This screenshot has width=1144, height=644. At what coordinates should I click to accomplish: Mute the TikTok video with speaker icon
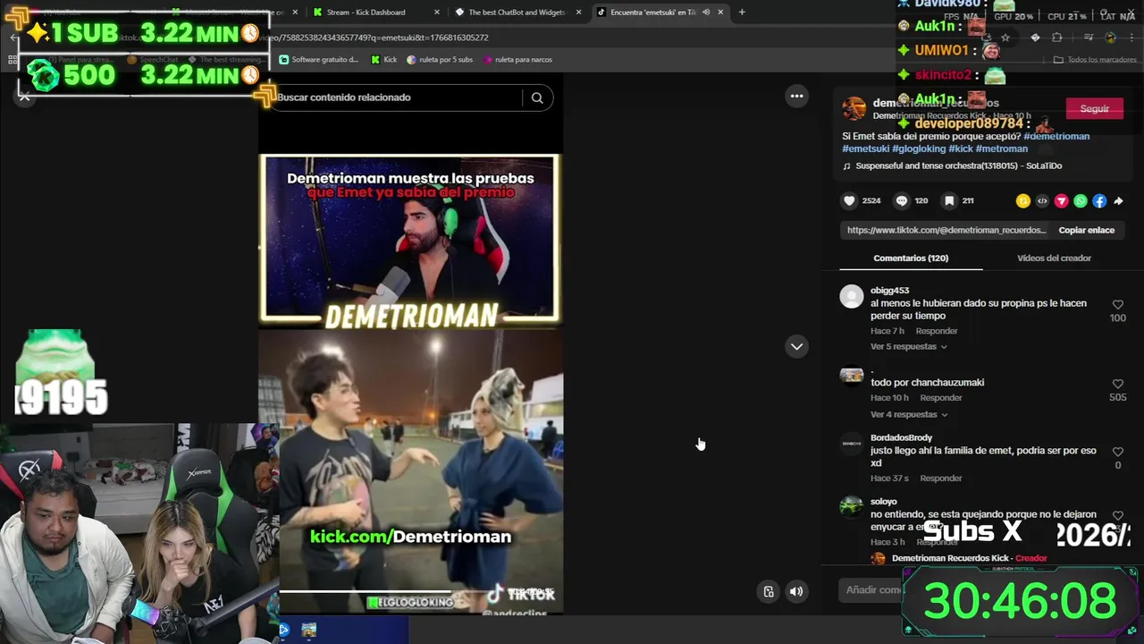[796, 591]
